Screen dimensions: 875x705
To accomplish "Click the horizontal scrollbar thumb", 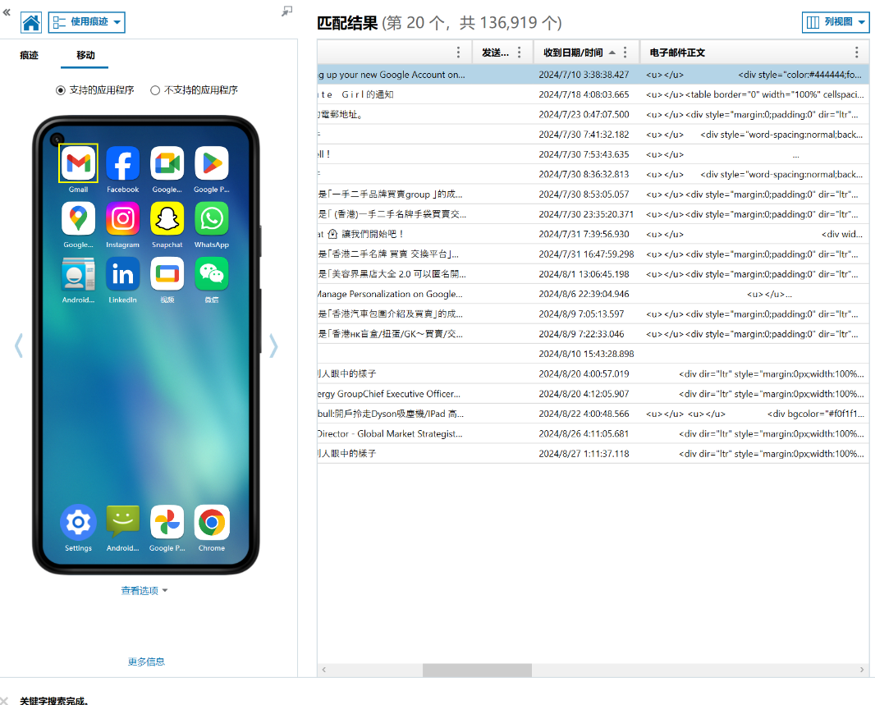I will click(x=477, y=670).
